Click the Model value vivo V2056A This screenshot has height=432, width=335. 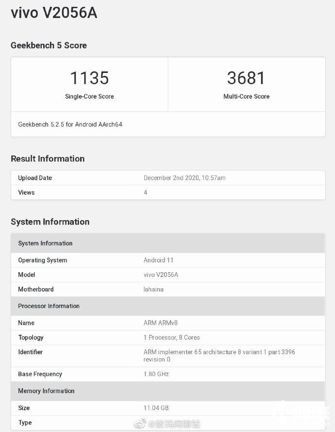click(x=161, y=275)
